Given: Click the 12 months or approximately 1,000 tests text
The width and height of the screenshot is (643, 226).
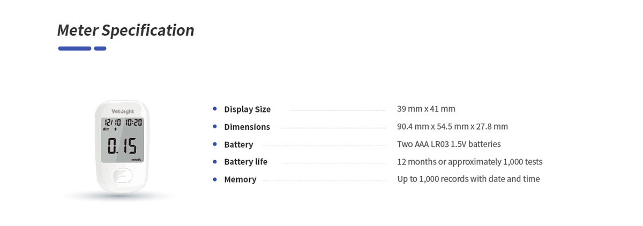Looking at the screenshot, I should coord(469,162).
